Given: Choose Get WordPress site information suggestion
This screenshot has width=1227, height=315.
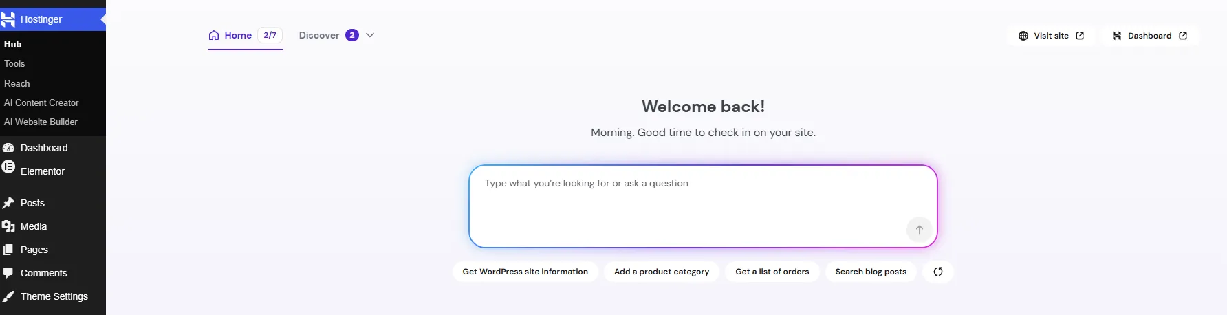Looking at the screenshot, I should (x=525, y=272).
